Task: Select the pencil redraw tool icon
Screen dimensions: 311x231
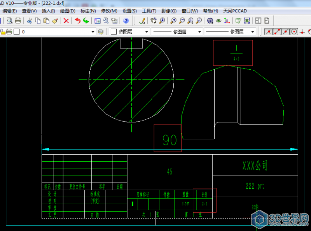Action: pyautogui.click(x=142, y=21)
